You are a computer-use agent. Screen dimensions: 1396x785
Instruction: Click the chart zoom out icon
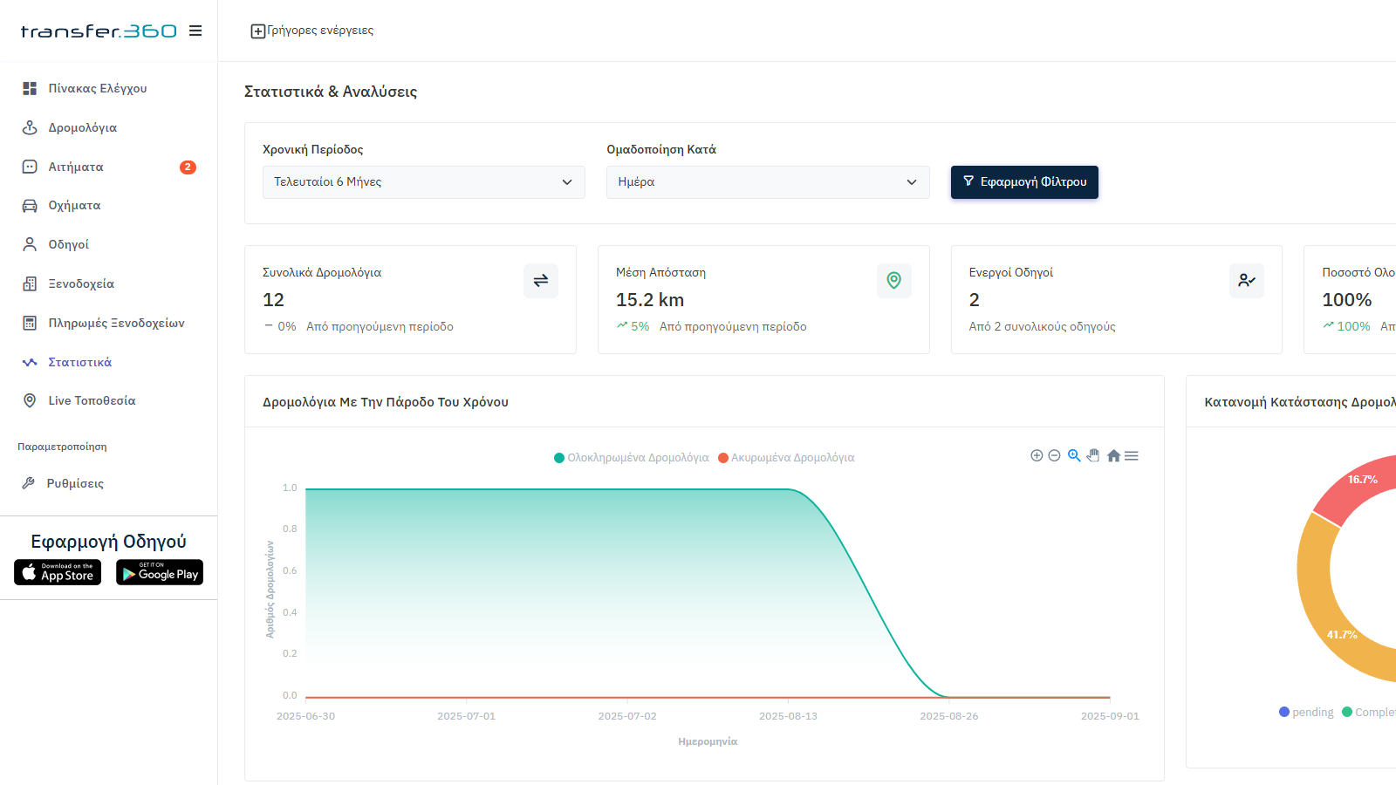pyautogui.click(x=1054, y=455)
